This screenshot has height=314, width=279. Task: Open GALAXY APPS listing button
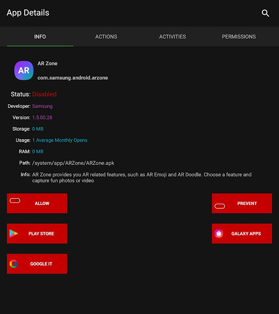tap(242, 234)
